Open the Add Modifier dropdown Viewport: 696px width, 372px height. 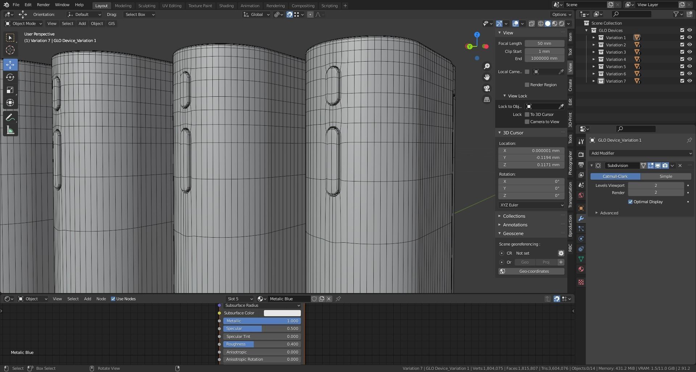[641, 153]
